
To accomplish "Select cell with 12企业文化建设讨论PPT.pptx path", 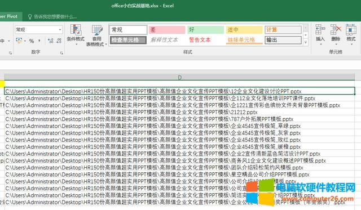I will (x=179, y=91).
